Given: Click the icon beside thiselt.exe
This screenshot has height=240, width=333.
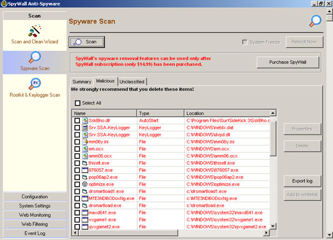Looking at the screenshot, I should click(85, 163).
